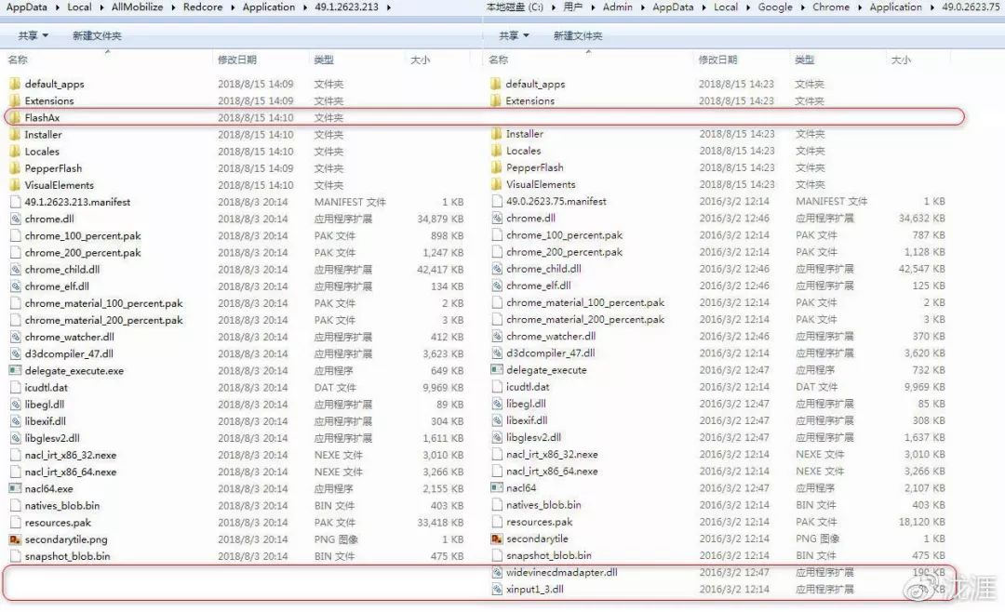Expand arrow after 本地磁盘 (C:) in address bar
Image resolution: width=1005 pixels, height=612 pixels.
pyautogui.click(x=555, y=7)
